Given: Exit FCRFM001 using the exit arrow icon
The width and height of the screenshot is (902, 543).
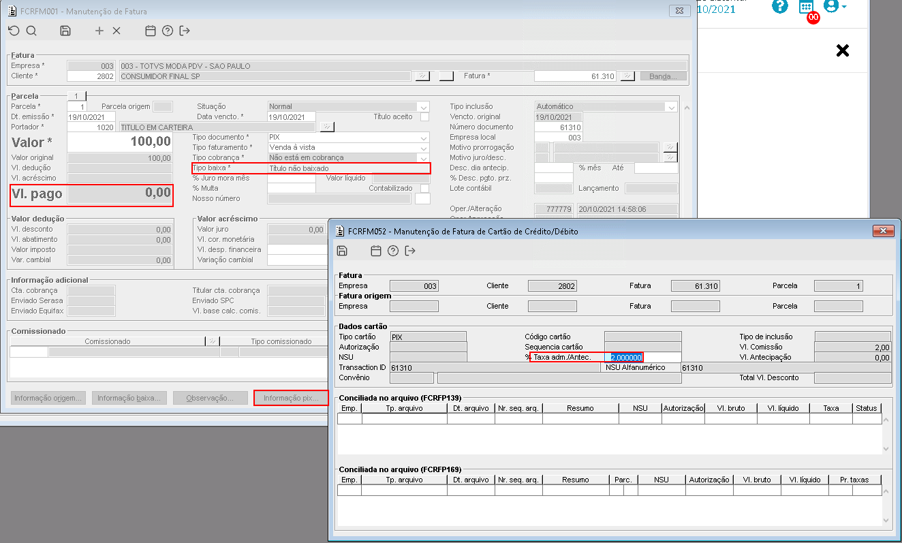Looking at the screenshot, I should pyautogui.click(x=185, y=31).
